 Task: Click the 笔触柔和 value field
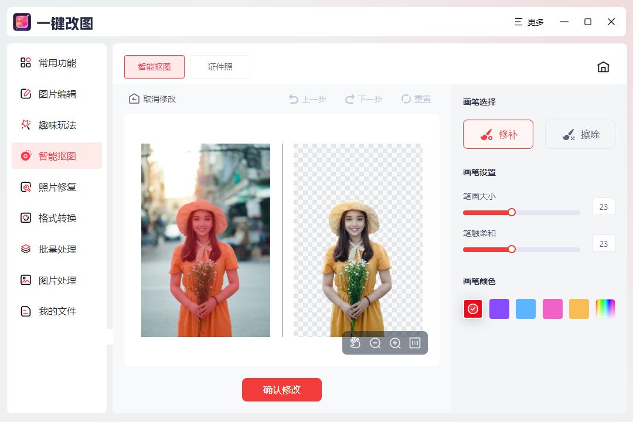coord(604,243)
